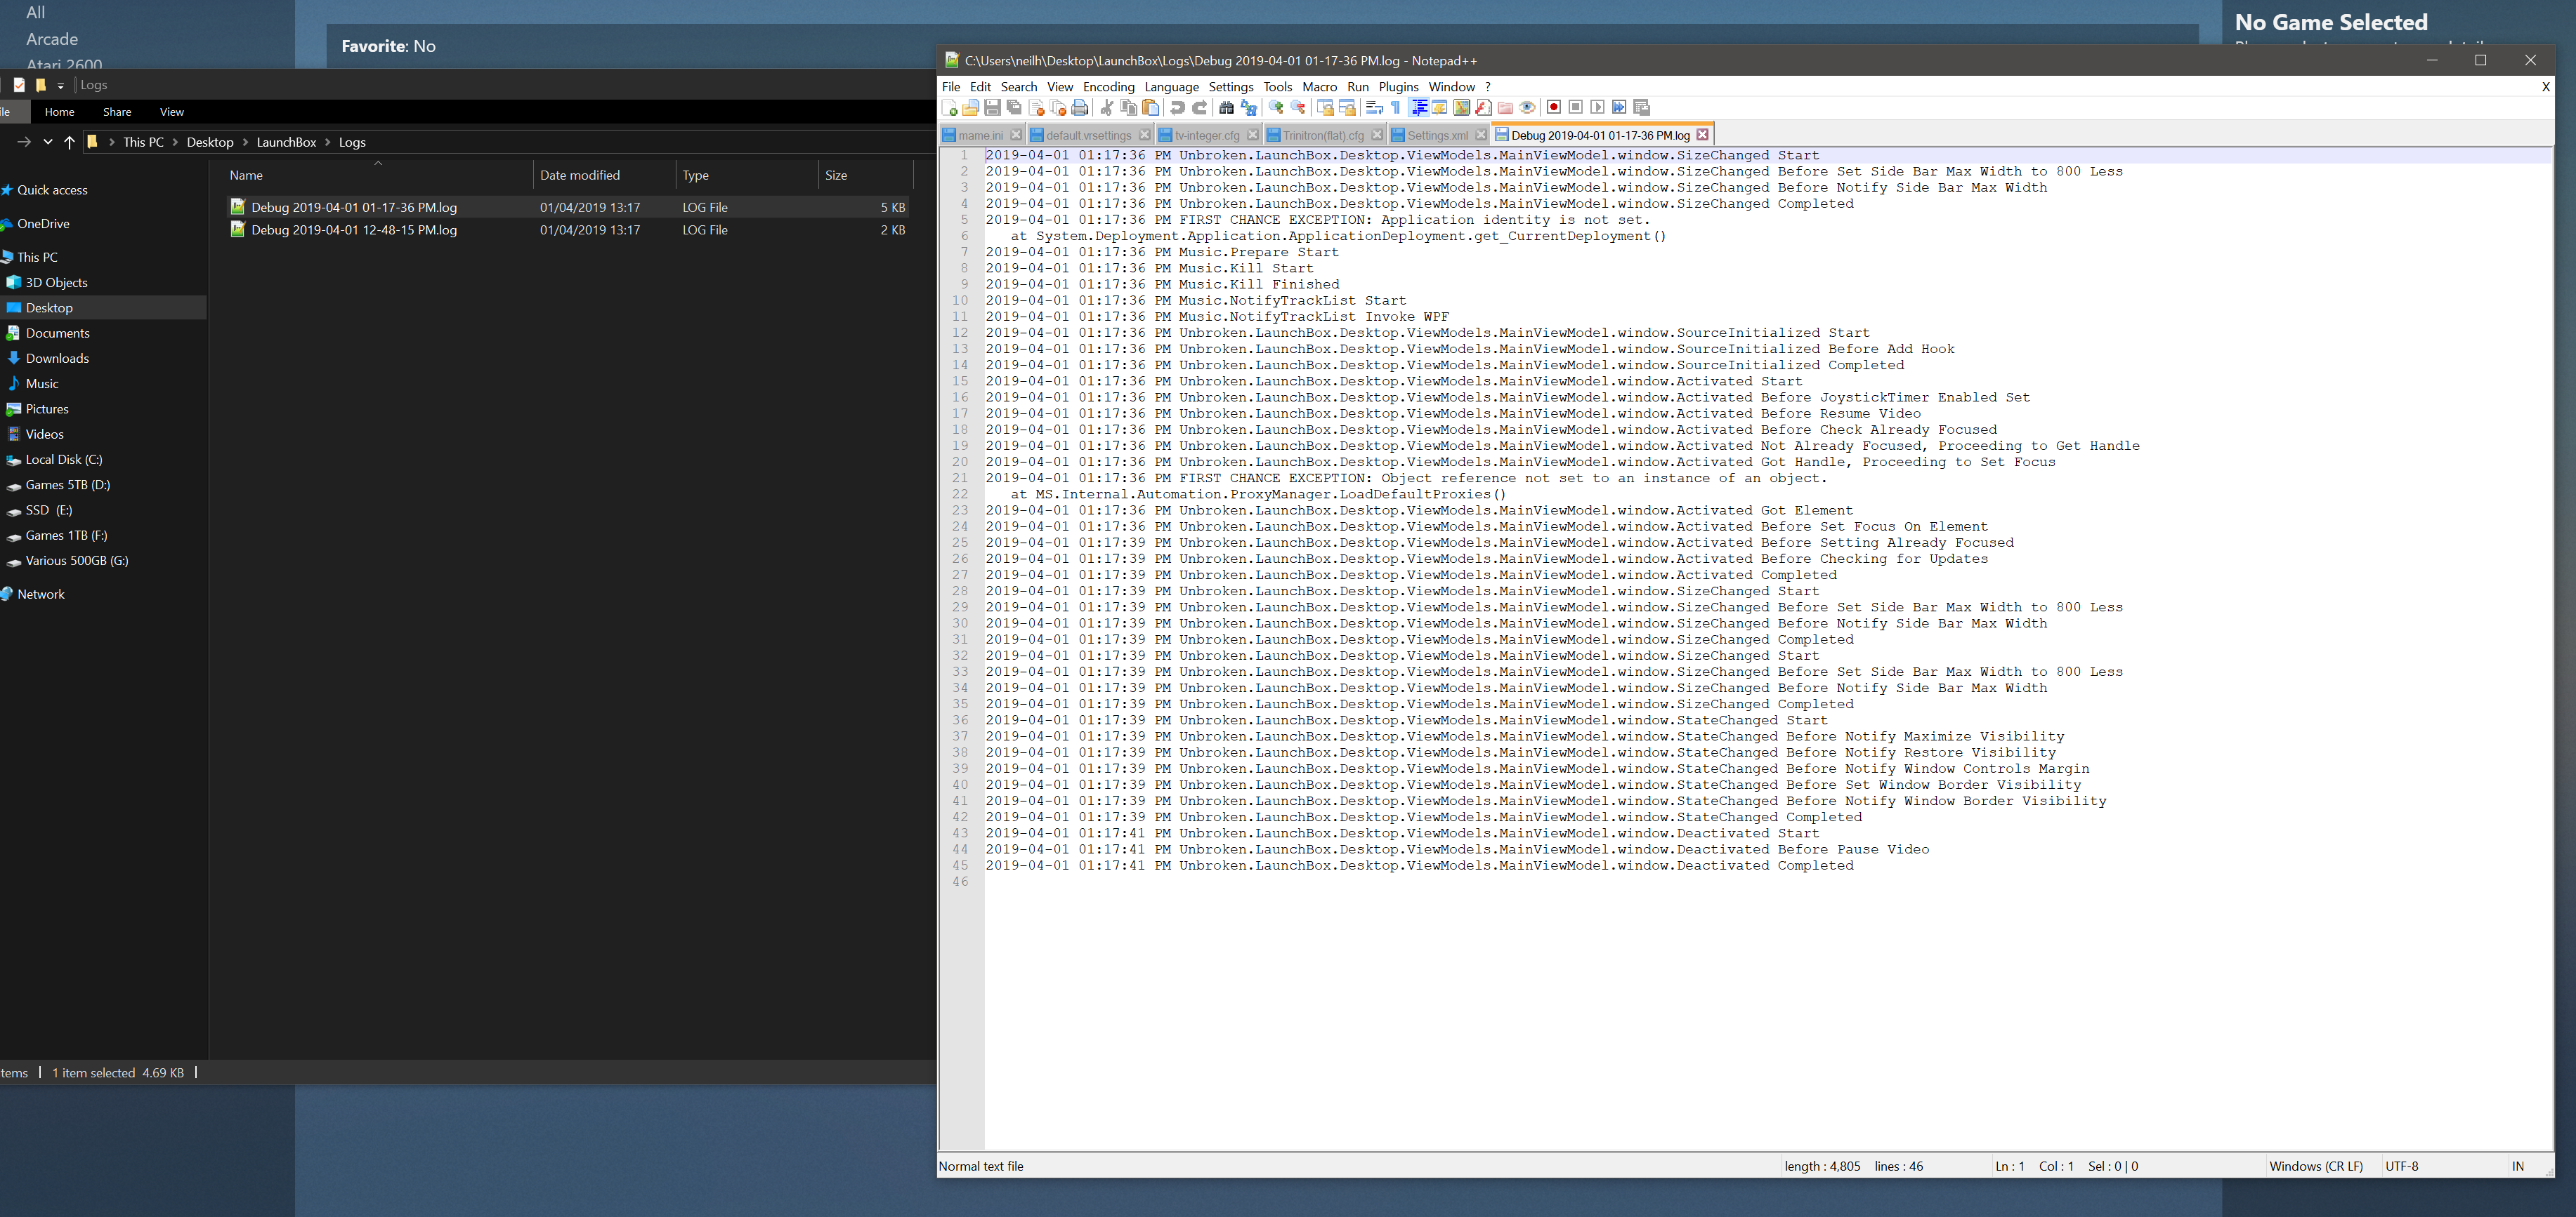Image resolution: width=2576 pixels, height=1217 pixels.
Task: Open File Explorer Home ribbon tab
Action: (x=59, y=112)
